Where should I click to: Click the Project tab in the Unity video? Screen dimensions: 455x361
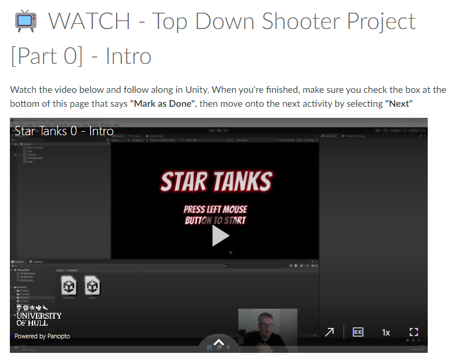(x=19, y=262)
